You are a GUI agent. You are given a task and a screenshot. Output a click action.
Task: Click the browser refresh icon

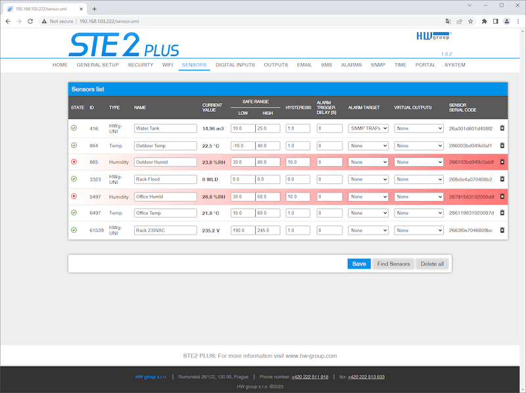coord(30,21)
